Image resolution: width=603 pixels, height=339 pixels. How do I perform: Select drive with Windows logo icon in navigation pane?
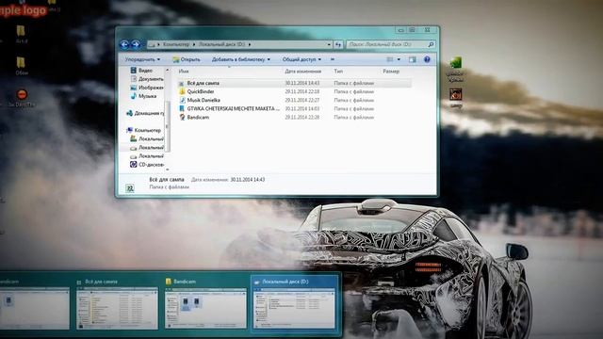147,138
